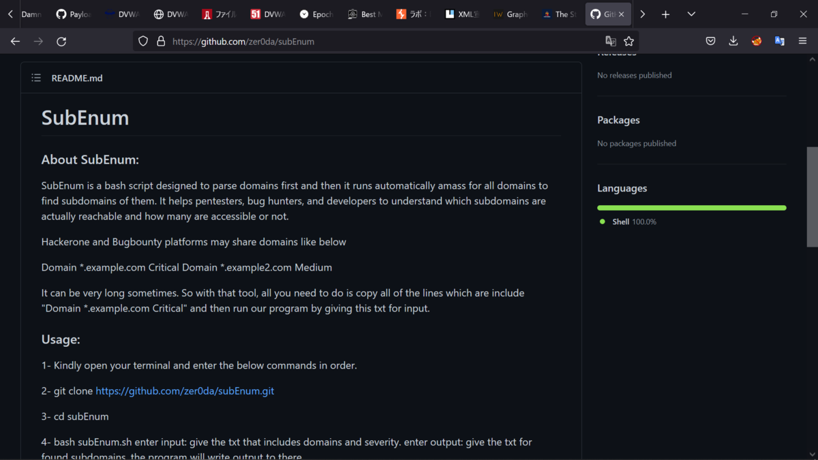Open README table of contents icon
This screenshot has width=818, height=460.
tap(36, 78)
